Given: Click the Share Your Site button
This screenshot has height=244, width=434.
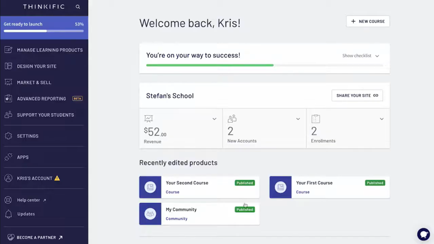Looking at the screenshot, I should tap(357, 95).
